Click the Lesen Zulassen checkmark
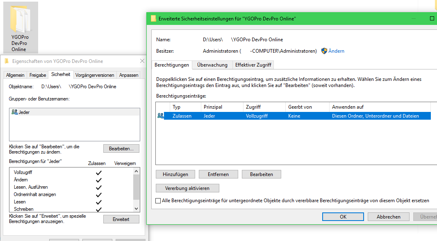 (99, 202)
